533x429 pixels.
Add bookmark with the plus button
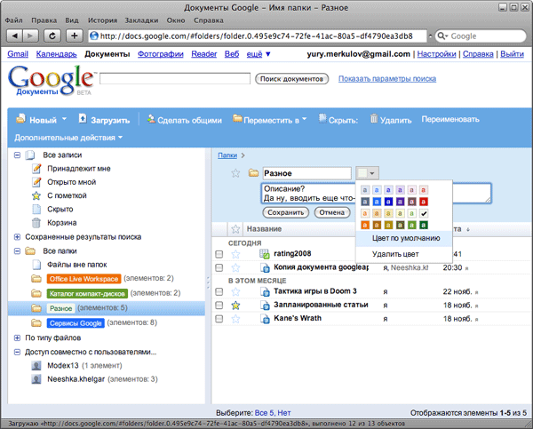[x=74, y=36]
